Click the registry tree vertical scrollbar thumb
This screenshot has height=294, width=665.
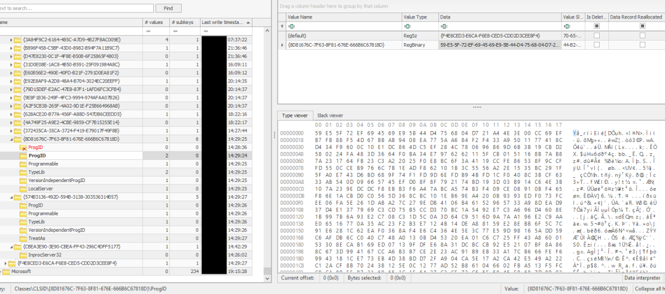(x=268, y=271)
